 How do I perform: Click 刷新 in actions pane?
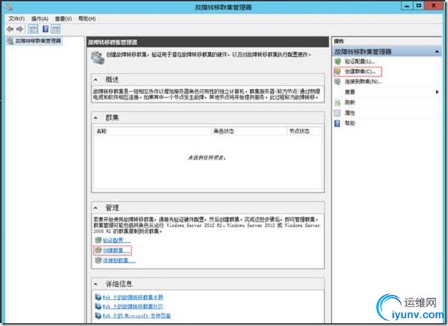[350, 102]
